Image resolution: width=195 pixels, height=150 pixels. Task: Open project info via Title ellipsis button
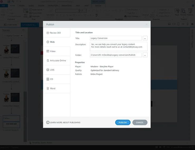click(145, 38)
